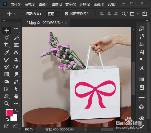Open the Paragraph panel icon
151x133 pixels.
141,60
